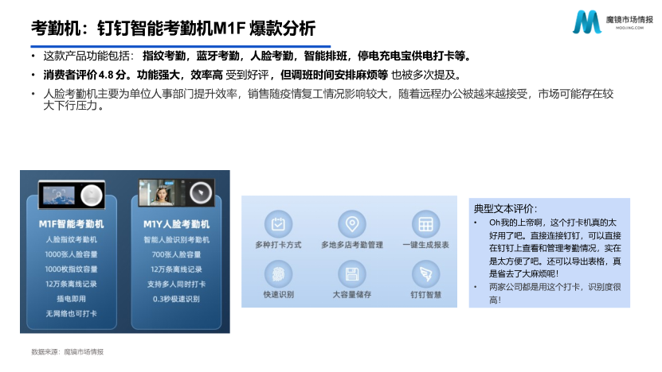Click the text 支持多人同时打卡

click(177, 284)
